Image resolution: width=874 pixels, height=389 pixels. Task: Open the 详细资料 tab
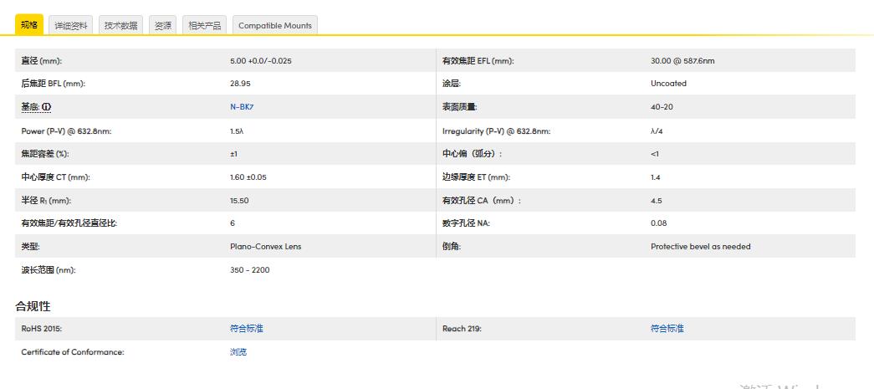pyautogui.click(x=71, y=25)
